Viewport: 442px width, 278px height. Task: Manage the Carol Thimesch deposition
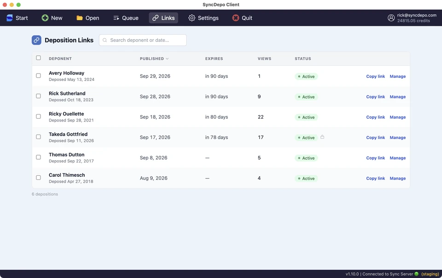point(398,178)
